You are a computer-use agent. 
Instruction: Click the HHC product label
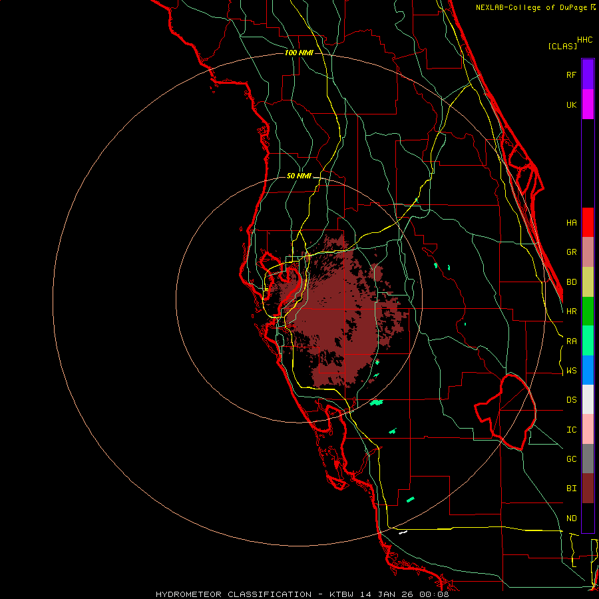point(584,40)
